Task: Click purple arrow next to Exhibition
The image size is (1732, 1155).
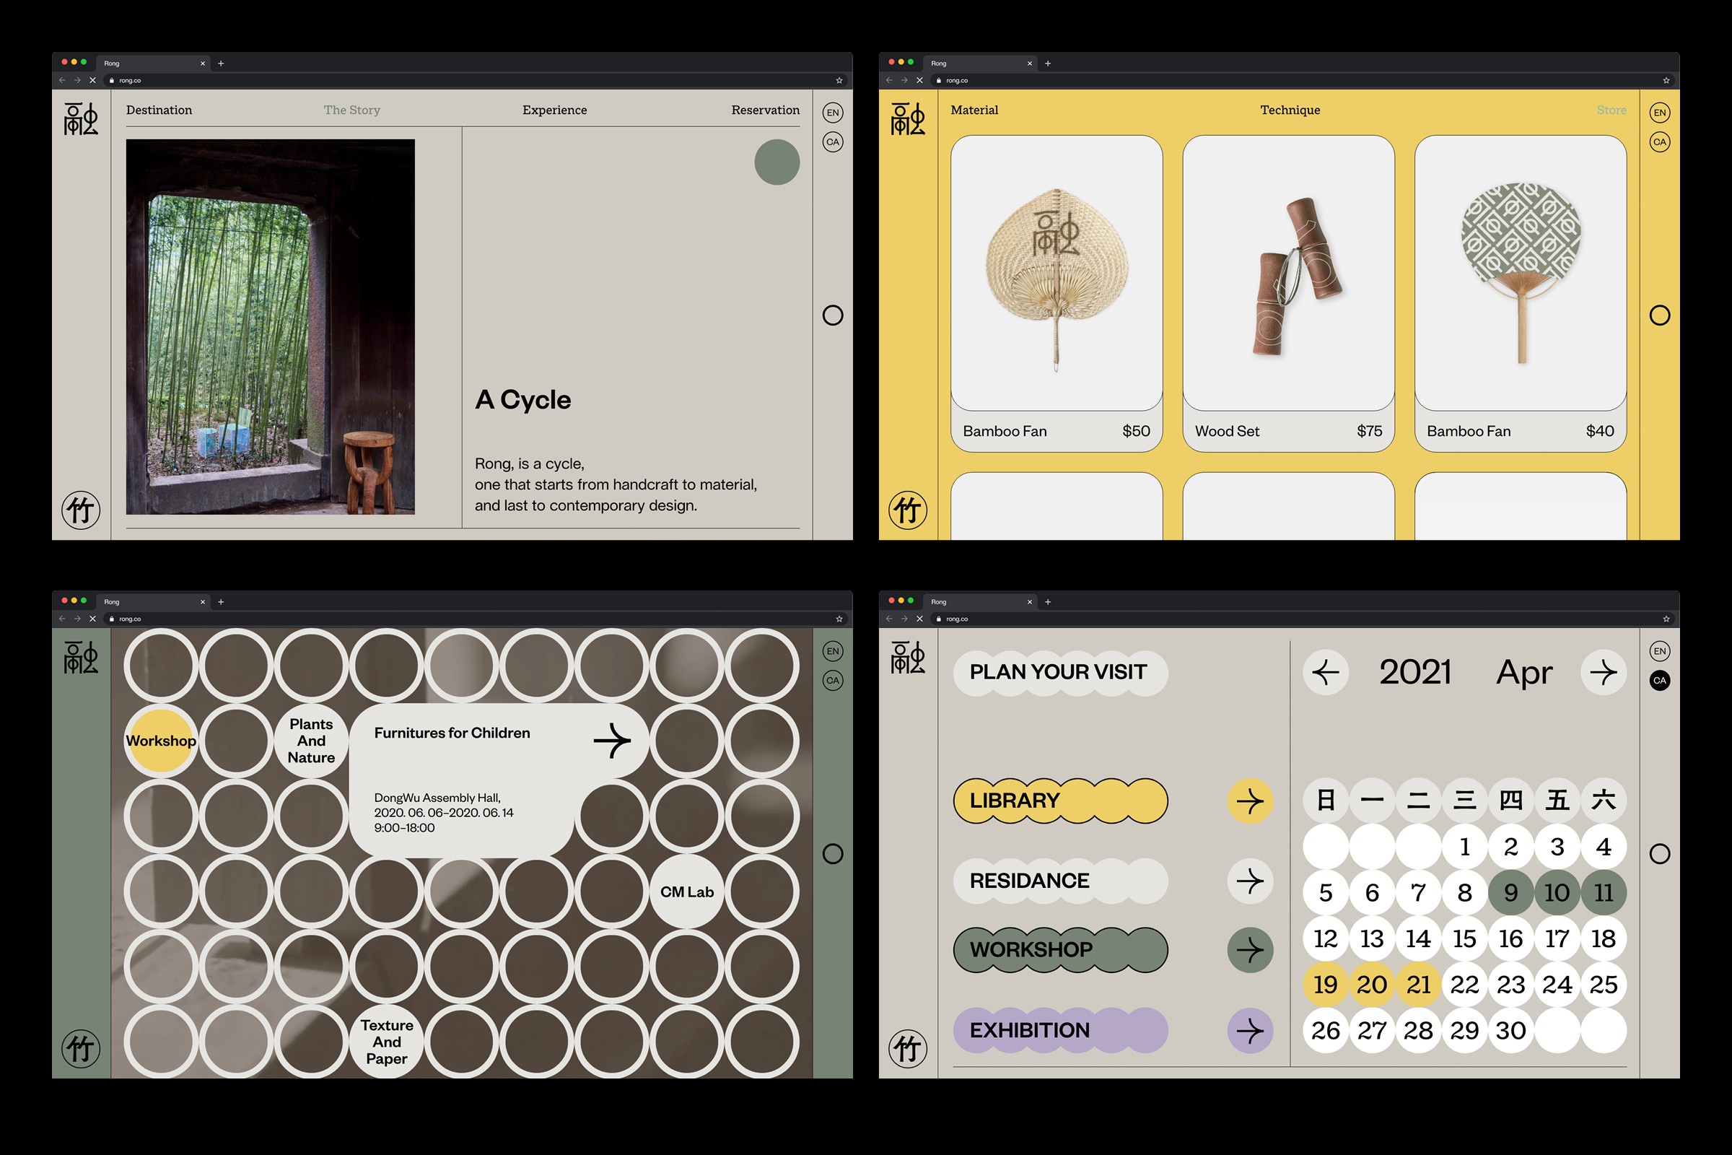Action: (1250, 1030)
